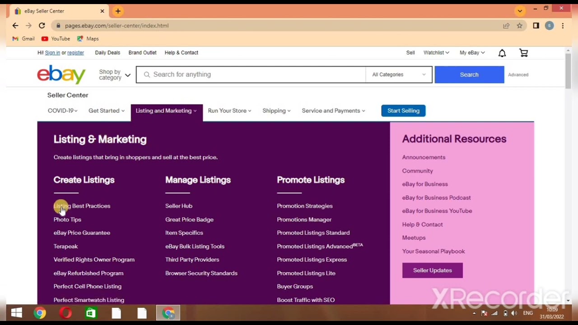Click the tab search chevron in Chrome
Screen dimensions: 578x325
coord(520,10)
